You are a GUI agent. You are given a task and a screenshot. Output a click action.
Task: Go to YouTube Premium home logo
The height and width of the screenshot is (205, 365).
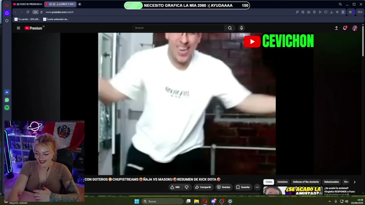pos(33,28)
